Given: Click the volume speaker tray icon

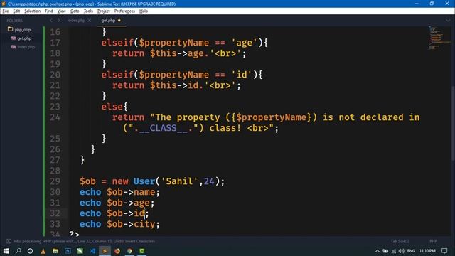Looking at the screenshot, I should 402,251.
